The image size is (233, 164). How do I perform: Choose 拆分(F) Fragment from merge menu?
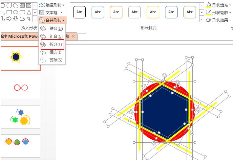[x=52, y=44]
